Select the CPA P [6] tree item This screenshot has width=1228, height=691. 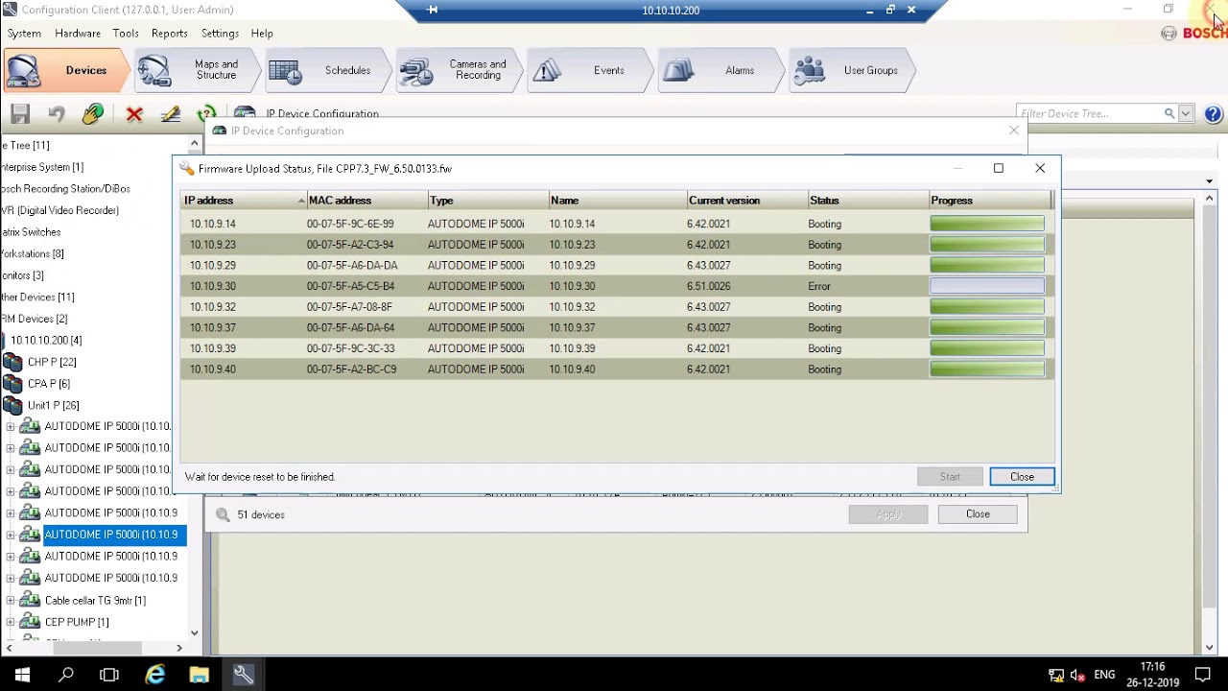click(x=49, y=384)
